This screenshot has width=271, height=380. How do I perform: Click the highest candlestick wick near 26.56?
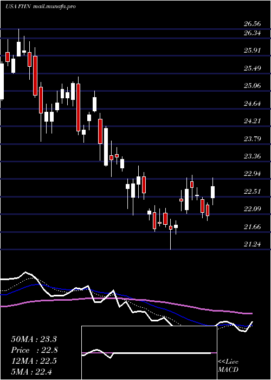pyautogui.click(x=18, y=42)
